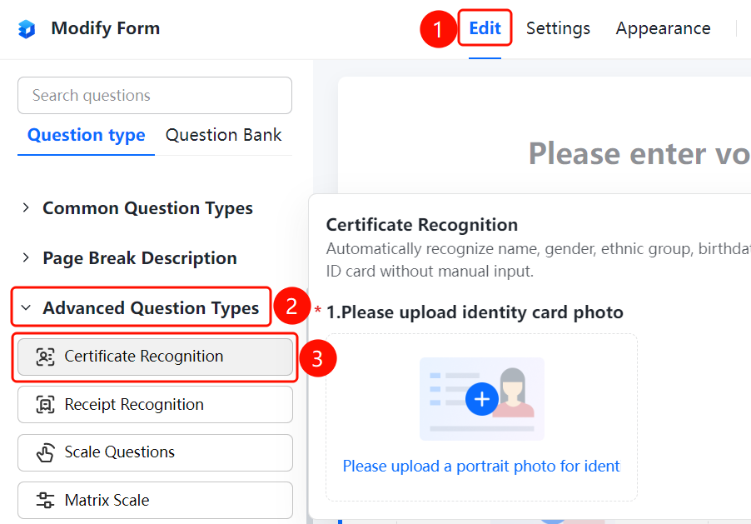Viewport: 751px width, 524px height.
Task: Open the Appearance tab
Action: click(663, 28)
